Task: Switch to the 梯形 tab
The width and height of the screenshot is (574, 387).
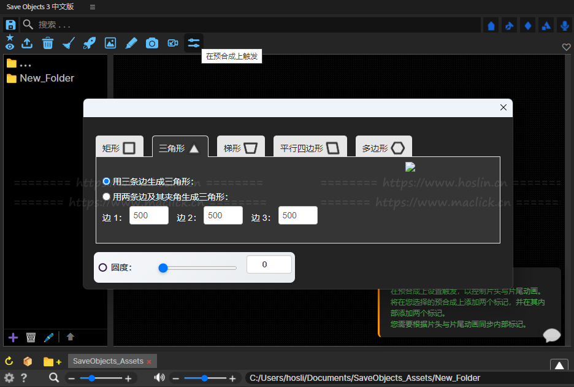Action: click(241, 148)
